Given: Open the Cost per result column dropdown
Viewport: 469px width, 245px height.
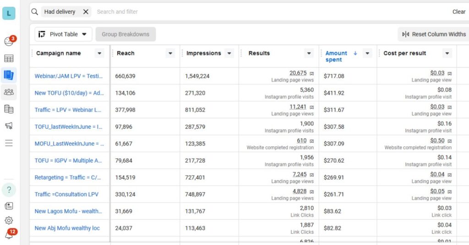Looking at the screenshot, I should [x=447, y=53].
